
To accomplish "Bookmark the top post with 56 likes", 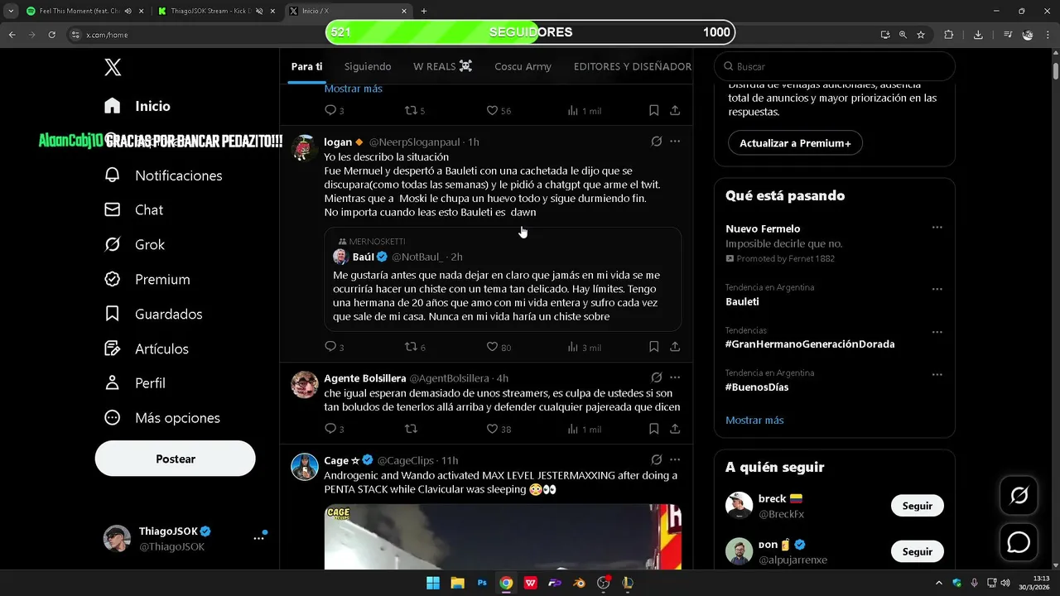I will pos(653,110).
